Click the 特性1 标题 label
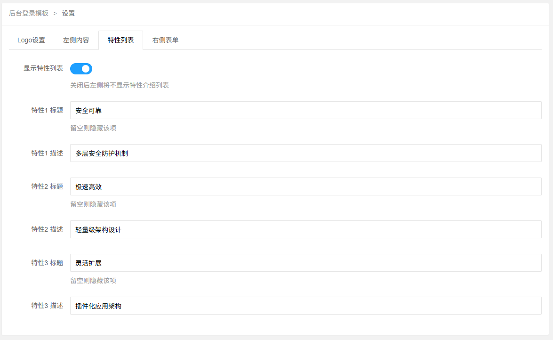Viewport: 553px width, 340px height. 47,111
